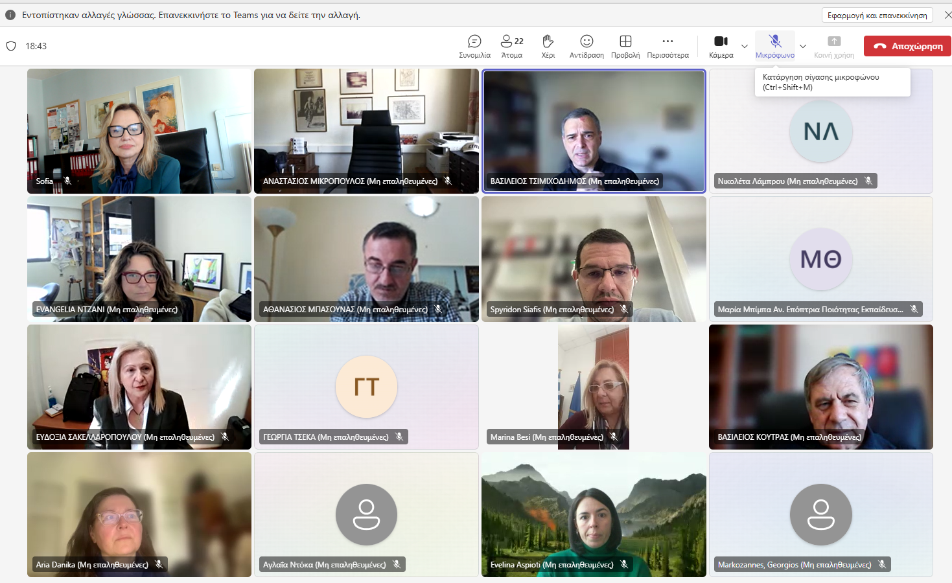Toggle the Κάμερα camera on or off
The image size is (952, 583).
[x=721, y=46]
